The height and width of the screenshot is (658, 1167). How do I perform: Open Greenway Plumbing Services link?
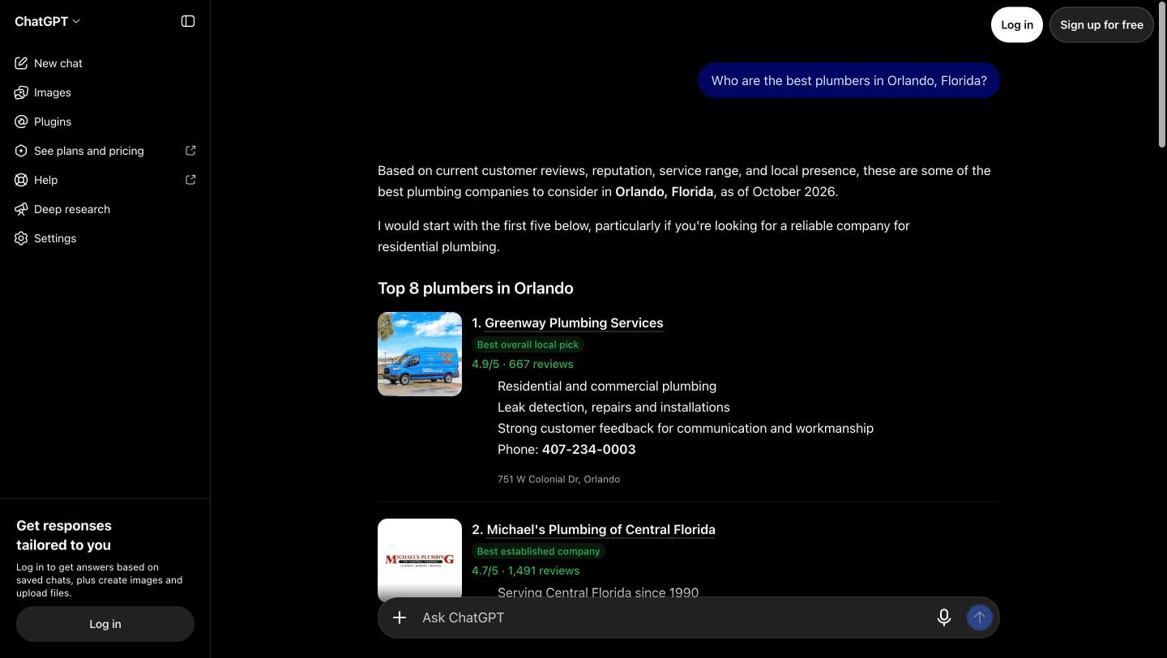pos(574,323)
